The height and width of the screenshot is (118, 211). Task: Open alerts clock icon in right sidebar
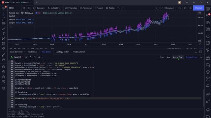point(208,15)
